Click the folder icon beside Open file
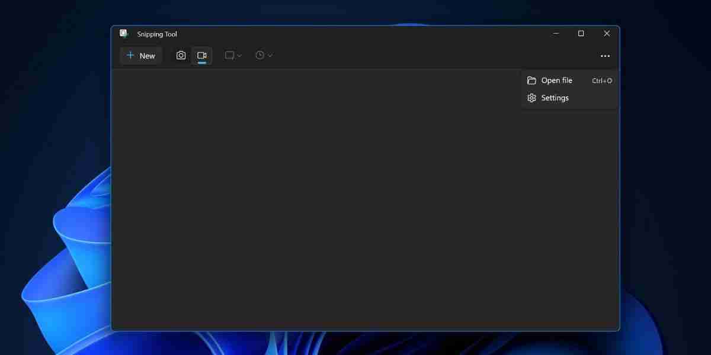711x355 pixels. 531,80
